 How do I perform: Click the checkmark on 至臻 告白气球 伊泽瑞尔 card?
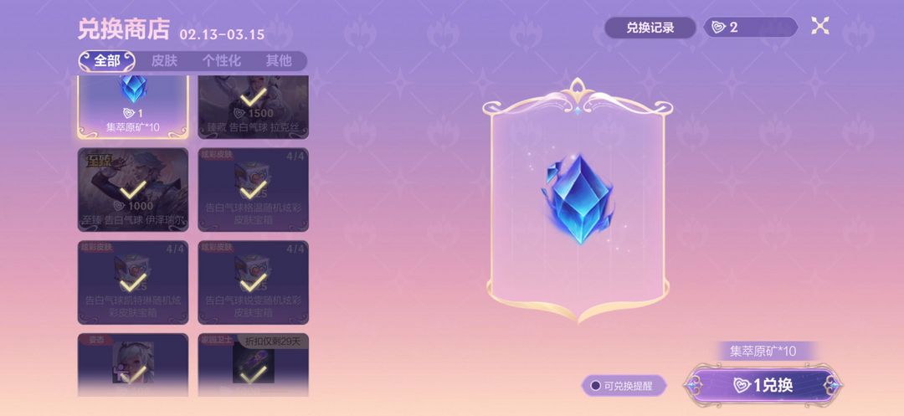pyautogui.click(x=133, y=191)
